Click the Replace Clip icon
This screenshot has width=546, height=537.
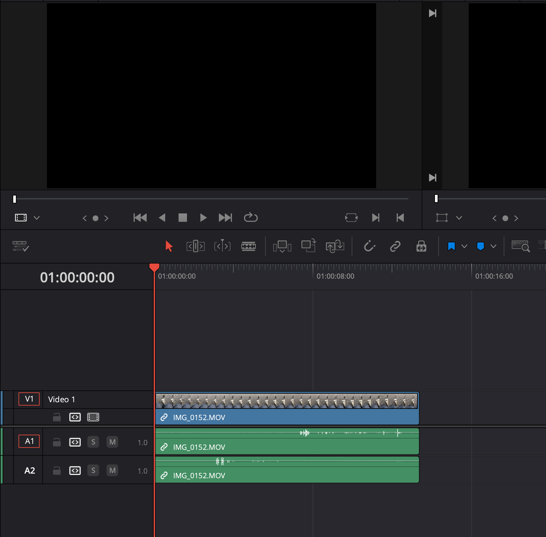coord(335,246)
